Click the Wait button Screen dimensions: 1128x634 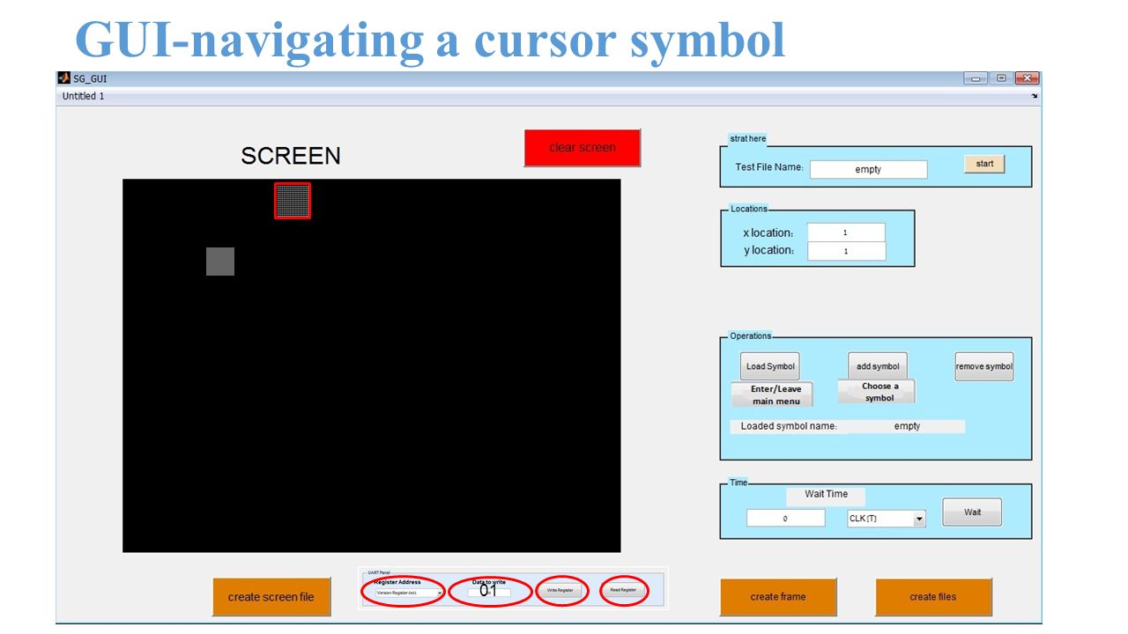point(972,512)
